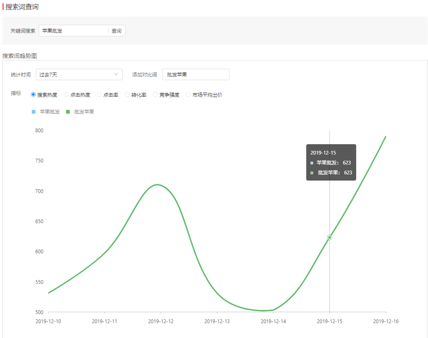Click the 2019-12-13 x-axis date label
This screenshot has height=338, width=428.
(x=217, y=321)
